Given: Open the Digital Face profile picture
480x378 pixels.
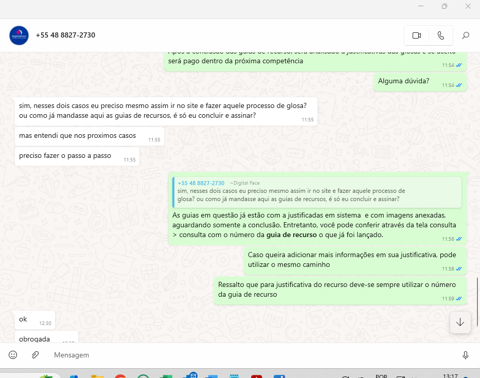Looking at the screenshot, I should tap(19, 35).
